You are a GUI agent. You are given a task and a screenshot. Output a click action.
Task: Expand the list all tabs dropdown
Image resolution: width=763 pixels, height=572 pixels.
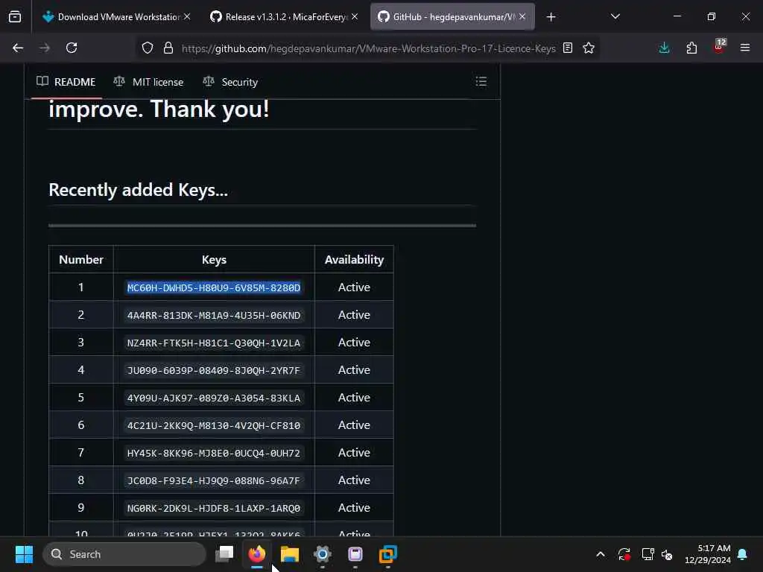[615, 17]
